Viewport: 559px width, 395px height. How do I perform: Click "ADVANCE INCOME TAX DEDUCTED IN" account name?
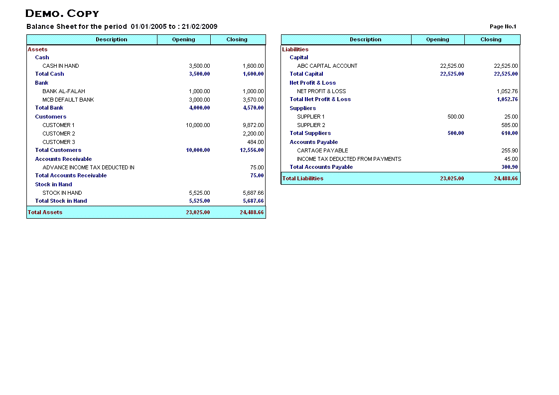(x=88, y=167)
